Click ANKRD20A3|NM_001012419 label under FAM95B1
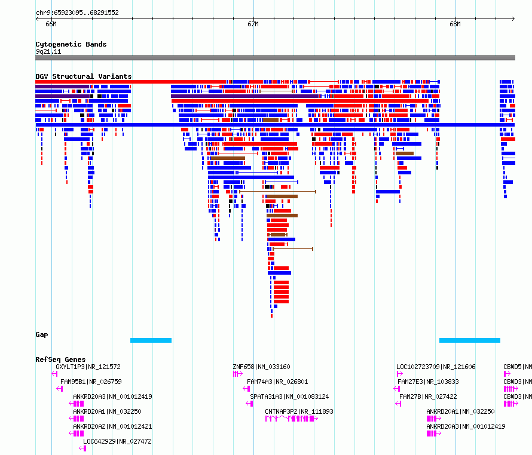The width and height of the screenshot is (532, 455). pos(112,396)
